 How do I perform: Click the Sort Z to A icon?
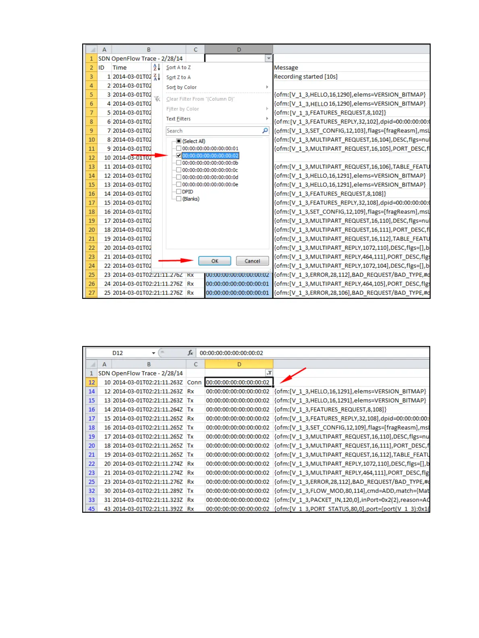tap(157, 77)
